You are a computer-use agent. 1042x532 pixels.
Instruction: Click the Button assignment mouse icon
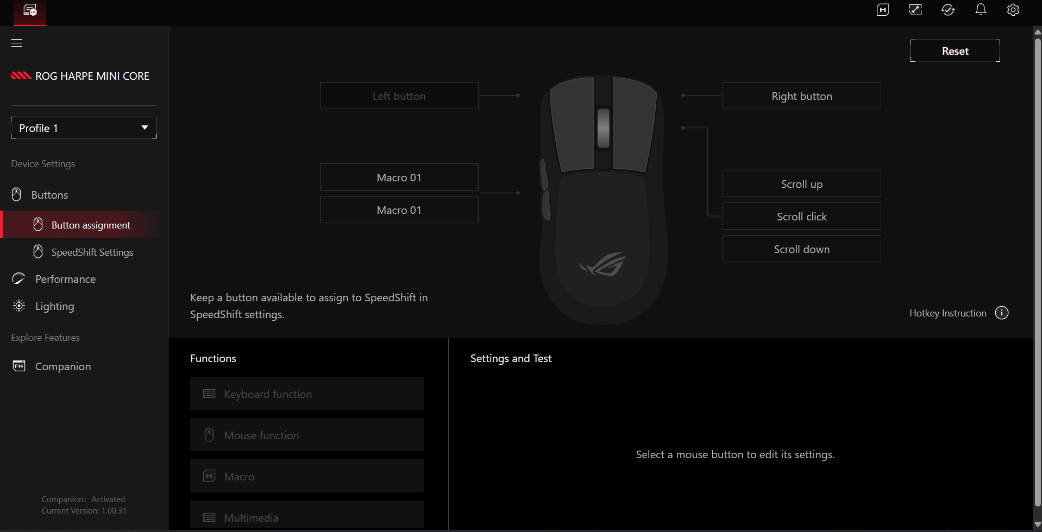pos(38,224)
